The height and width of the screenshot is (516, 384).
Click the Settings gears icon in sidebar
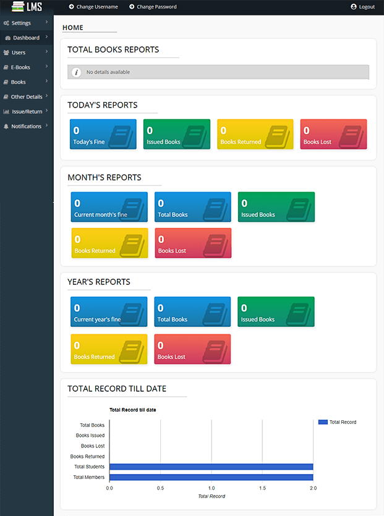[6, 23]
